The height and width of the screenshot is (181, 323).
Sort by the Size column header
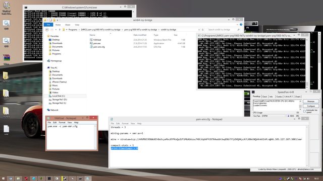click(176, 35)
